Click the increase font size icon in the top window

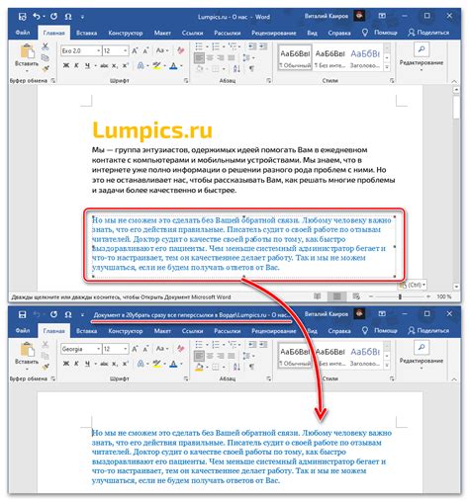click(x=135, y=50)
